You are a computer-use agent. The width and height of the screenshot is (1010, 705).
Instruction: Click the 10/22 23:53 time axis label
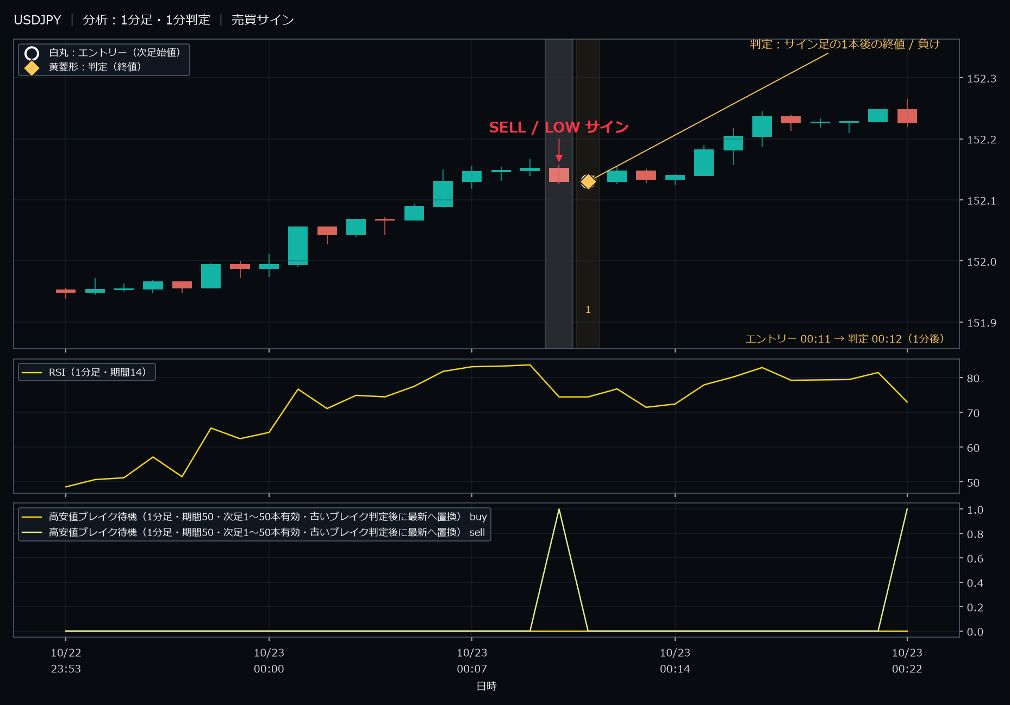tap(66, 661)
